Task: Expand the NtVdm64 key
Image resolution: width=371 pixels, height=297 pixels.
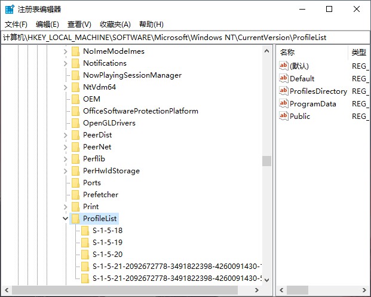Action: 66,87
